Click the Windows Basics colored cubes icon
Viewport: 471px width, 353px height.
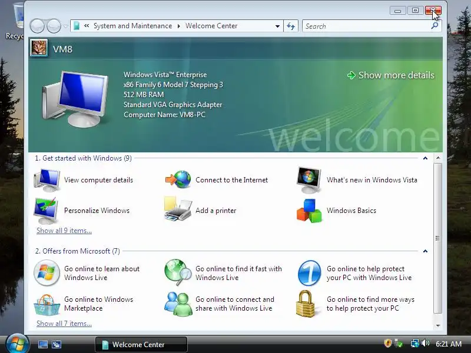click(309, 211)
